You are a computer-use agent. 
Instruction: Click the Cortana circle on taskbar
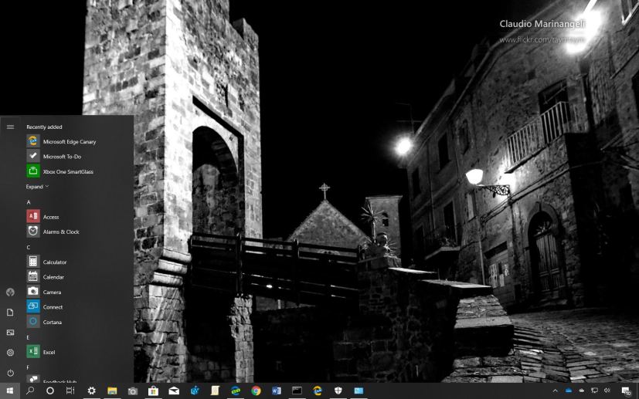point(50,391)
